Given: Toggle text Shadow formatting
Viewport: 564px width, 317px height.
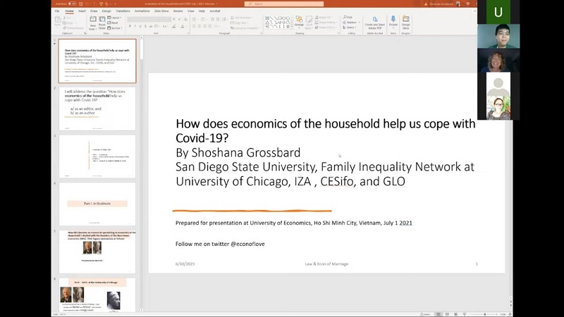Looking at the screenshot, I should tap(145, 26).
